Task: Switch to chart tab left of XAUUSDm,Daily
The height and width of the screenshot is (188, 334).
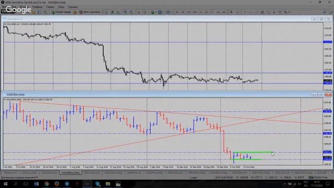Action: tap(50, 172)
